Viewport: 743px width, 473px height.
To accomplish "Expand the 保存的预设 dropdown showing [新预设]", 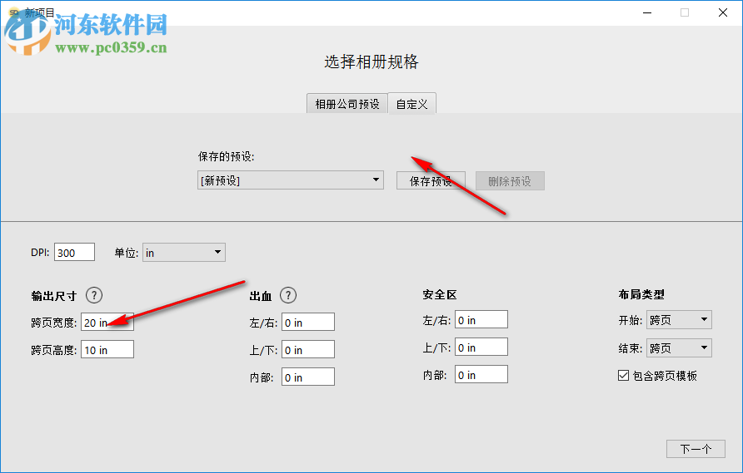I will pyautogui.click(x=291, y=180).
